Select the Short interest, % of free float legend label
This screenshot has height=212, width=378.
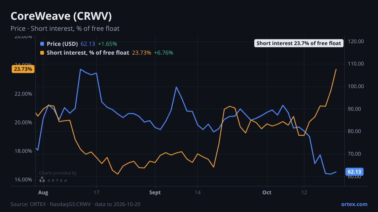click(88, 53)
